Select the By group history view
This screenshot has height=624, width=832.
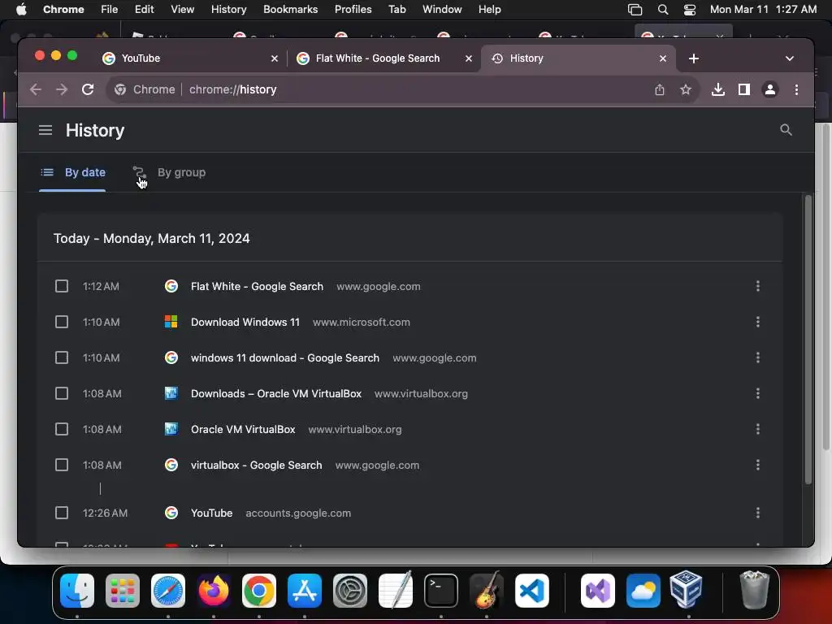tap(169, 172)
